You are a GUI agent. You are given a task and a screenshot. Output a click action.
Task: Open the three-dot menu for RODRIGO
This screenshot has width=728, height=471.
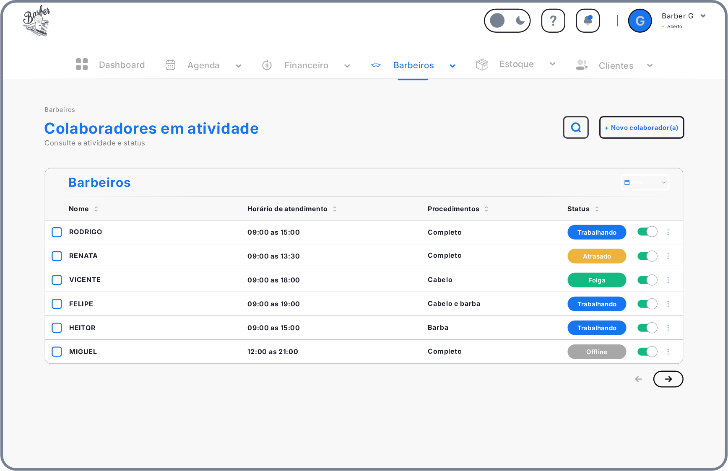point(668,232)
